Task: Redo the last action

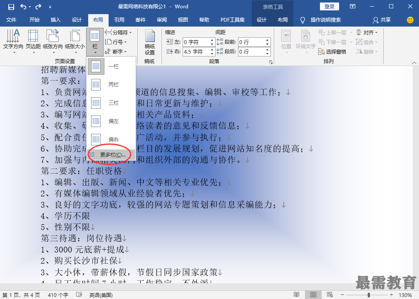Action: coord(38,7)
